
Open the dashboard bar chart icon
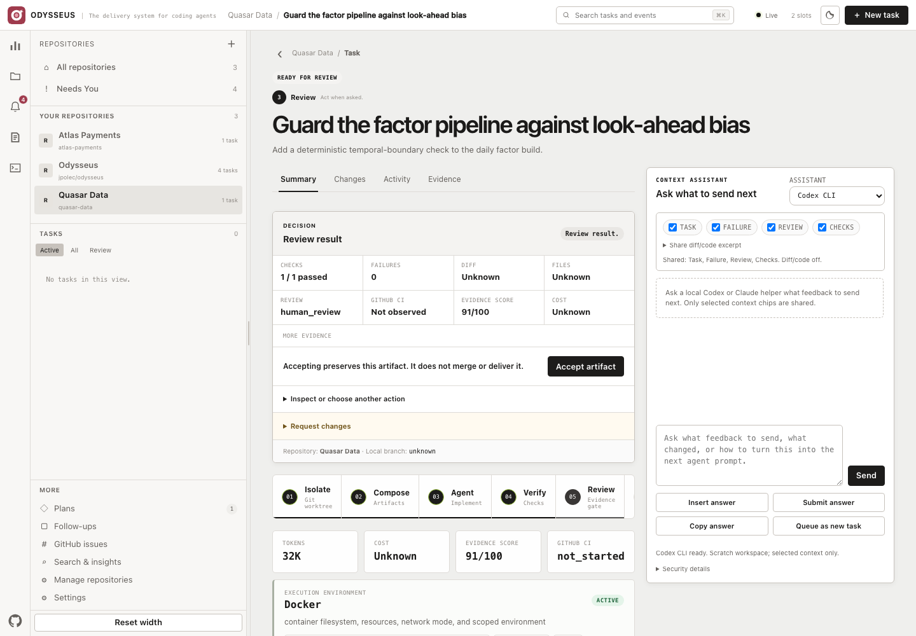[x=15, y=46]
